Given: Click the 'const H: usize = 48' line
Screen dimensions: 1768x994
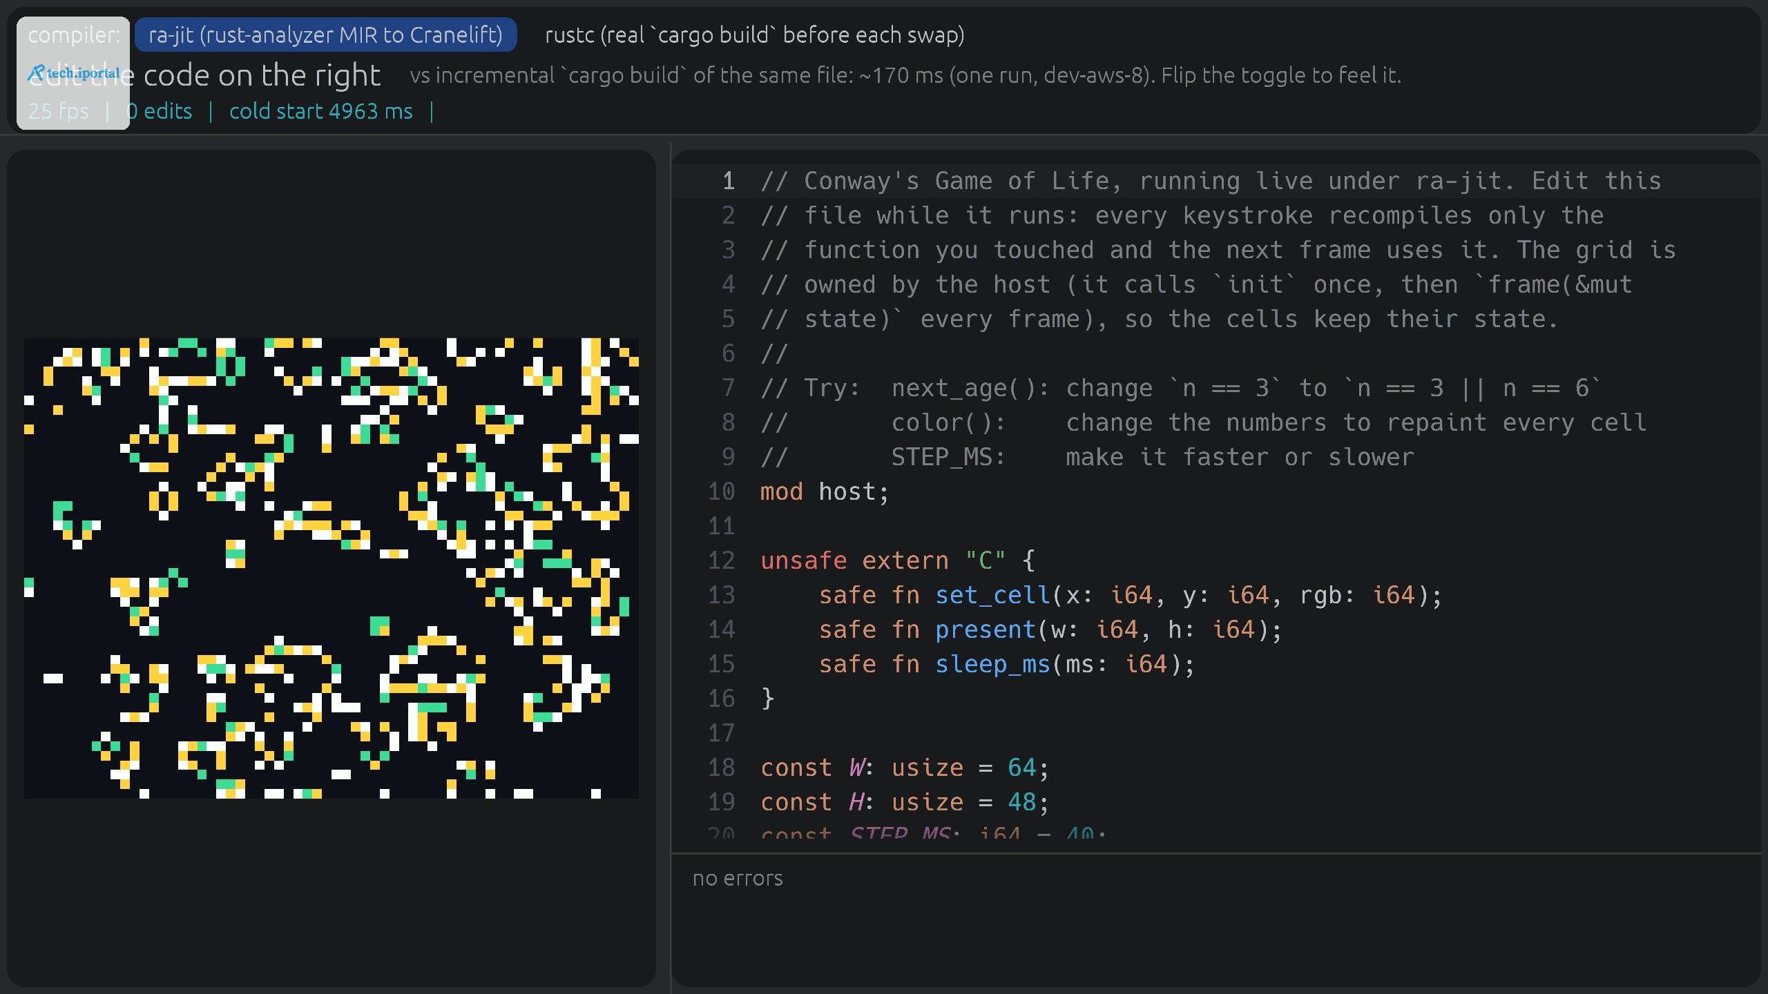Looking at the screenshot, I should (x=905, y=802).
